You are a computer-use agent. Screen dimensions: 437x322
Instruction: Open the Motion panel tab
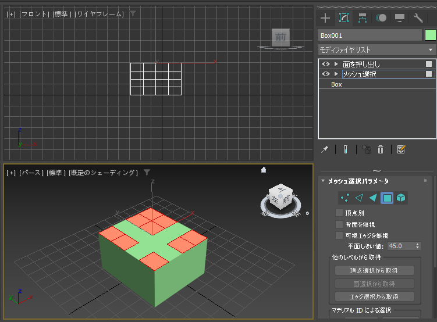pyautogui.click(x=381, y=18)
